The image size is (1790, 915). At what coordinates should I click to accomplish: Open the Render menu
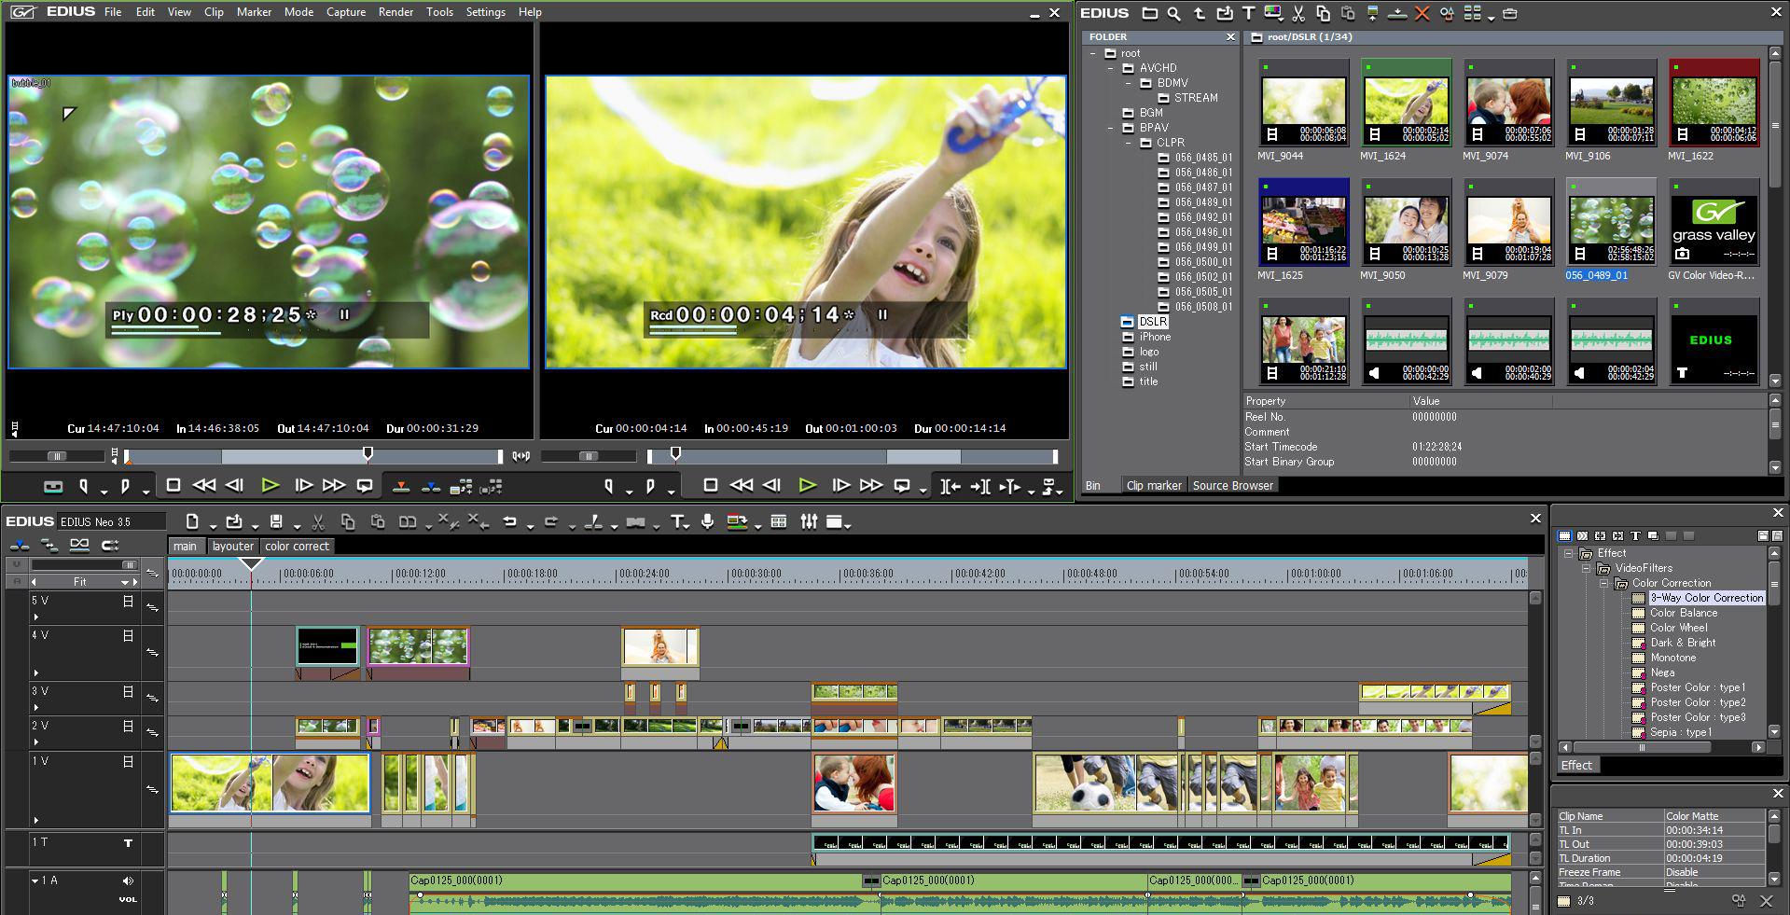click(395, 12)
